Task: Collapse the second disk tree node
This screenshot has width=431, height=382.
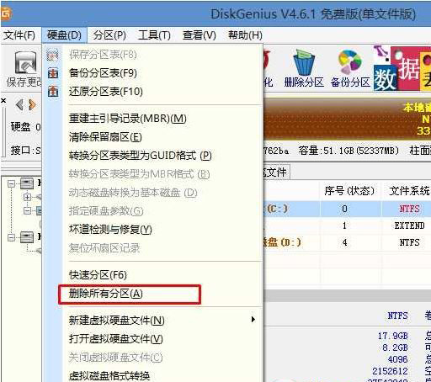Action: 11,237
